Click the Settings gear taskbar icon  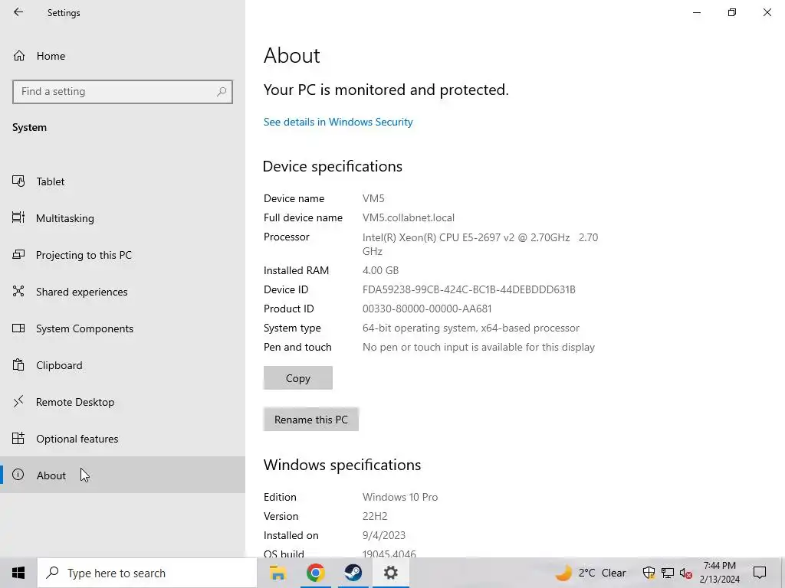click(x=390, y=573)
